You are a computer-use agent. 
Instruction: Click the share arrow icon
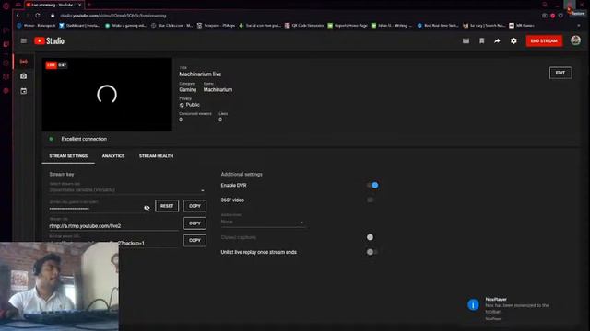[497, 40]
